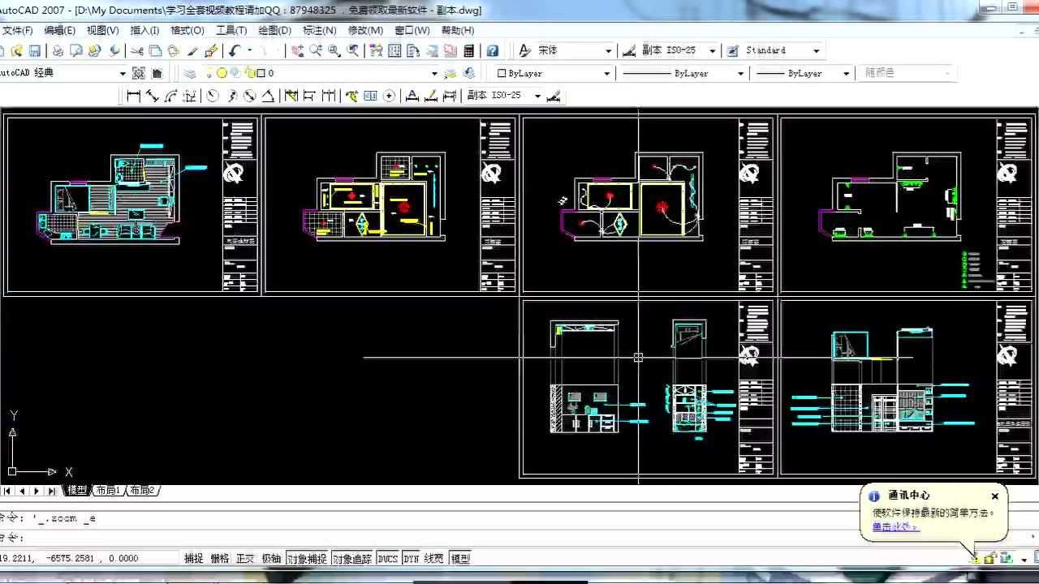Screen dimensions: 1039x584
Task: Click the Save drawing icon
Action: point(34,50)
